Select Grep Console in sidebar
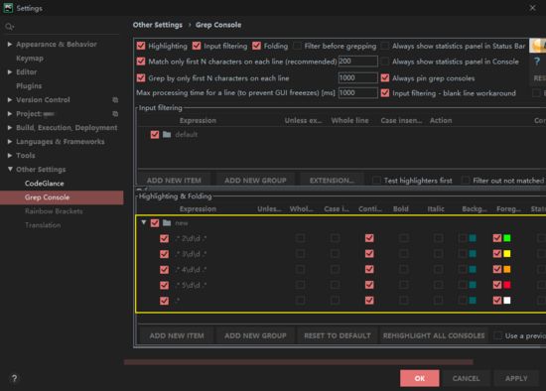Screen dimensions: 546x391 click(62, 197)
